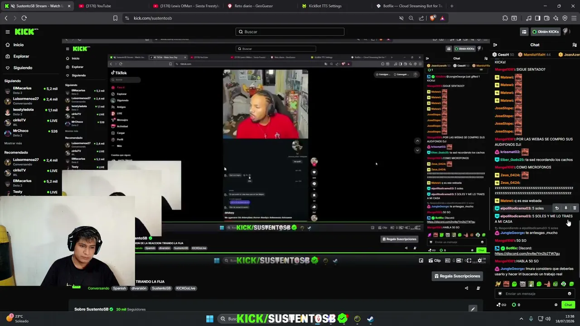Click the browser back arrow
Image resolution: width=580 pixels, height=326 pixels.
coord(6,18)
